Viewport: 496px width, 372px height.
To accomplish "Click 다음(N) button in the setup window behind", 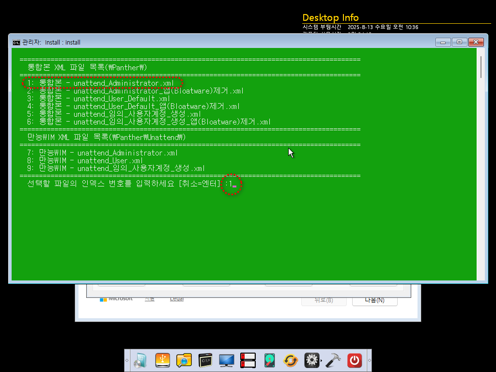I will tap(374, 300).
